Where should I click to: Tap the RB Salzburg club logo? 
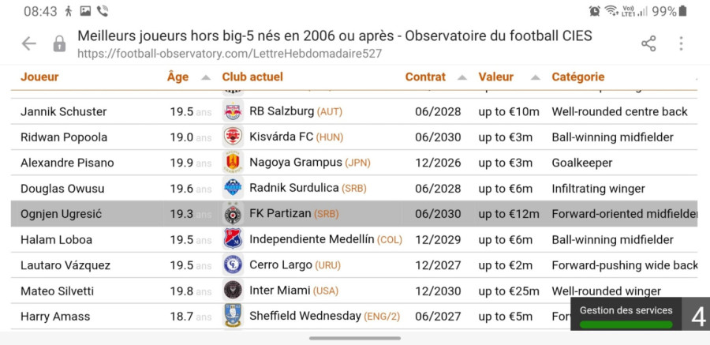coord(233,111)
